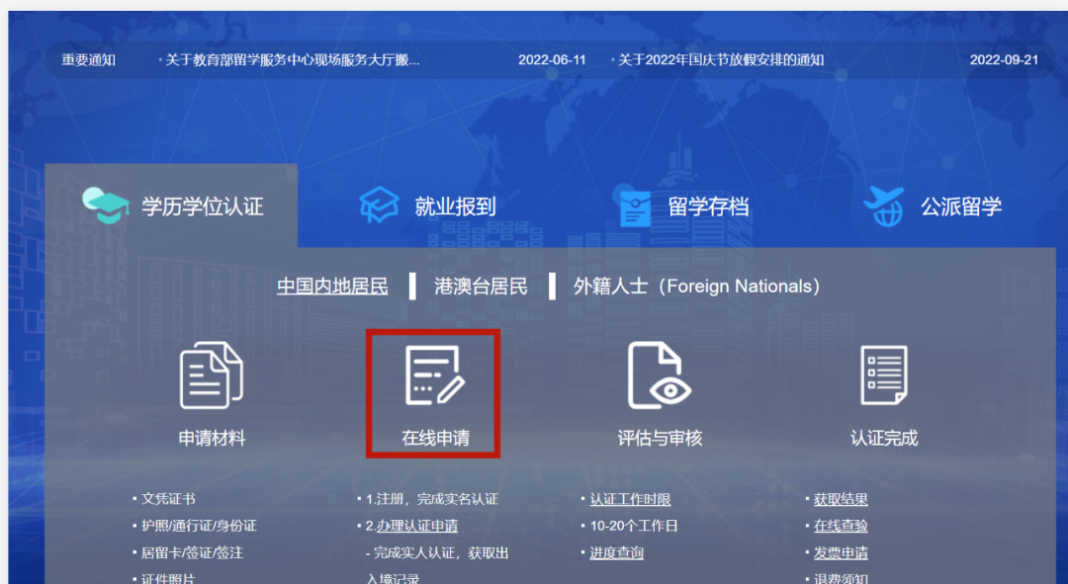Read the 国庆节放假安排 notice
Image resolution: width=1068 pixels, height=584 pixels.
(x=722, y=59)
